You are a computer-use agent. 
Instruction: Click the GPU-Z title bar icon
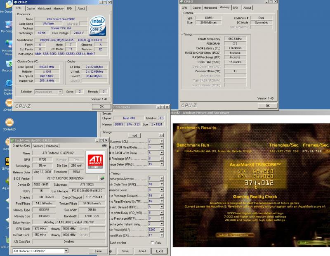(12, 140)
